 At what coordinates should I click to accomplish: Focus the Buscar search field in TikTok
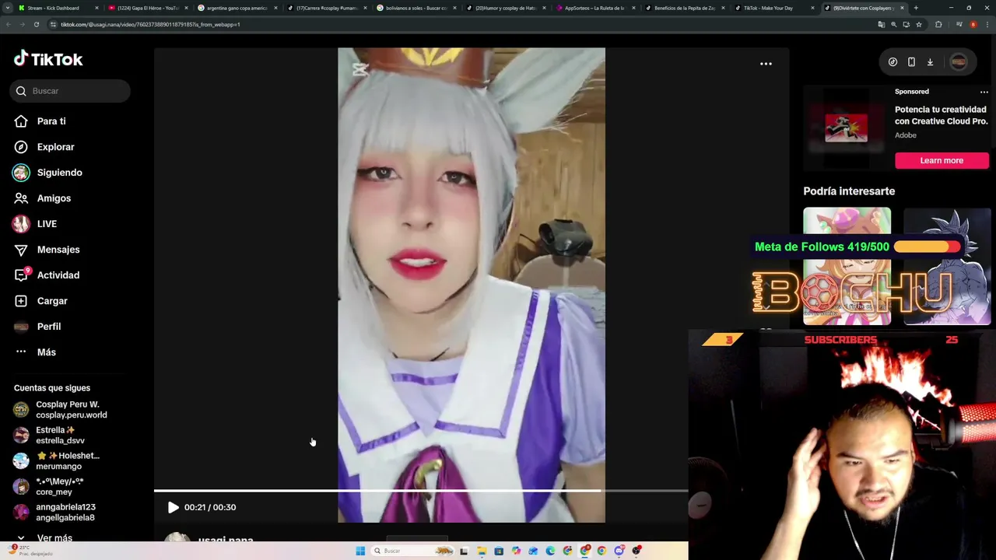pyautogui.click(x=70, y=91)
